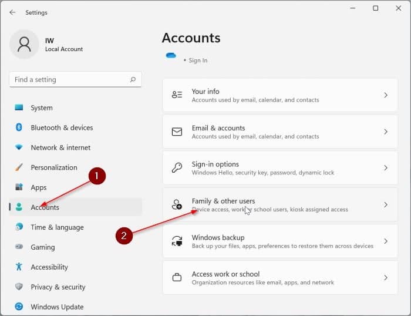Click the Windows Update sync icon
Viewport: 411px width, 316px height.
19,307
